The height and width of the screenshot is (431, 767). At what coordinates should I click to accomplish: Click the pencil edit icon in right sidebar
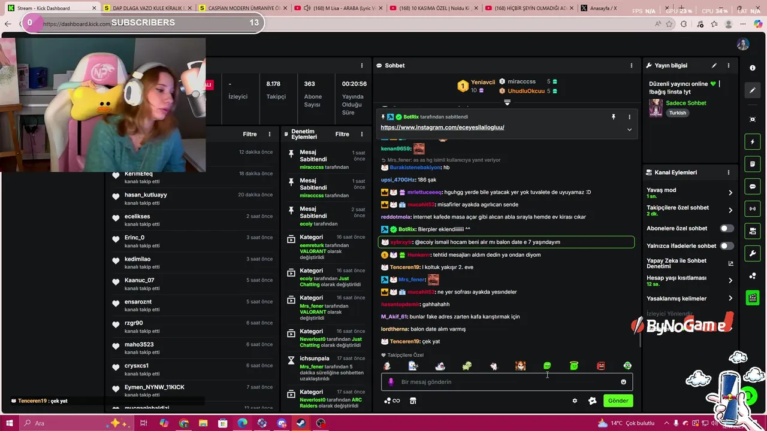(x=753, y=90)
